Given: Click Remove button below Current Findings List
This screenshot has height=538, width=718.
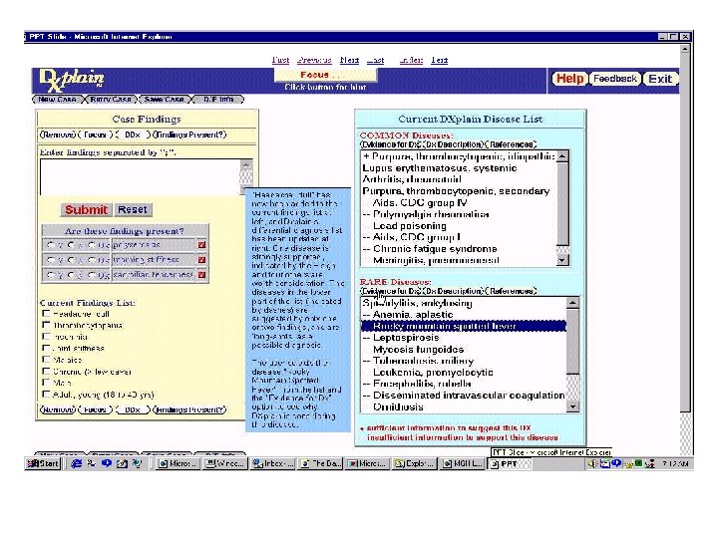Looking at the screenshot, I should [x=57, y=409].
